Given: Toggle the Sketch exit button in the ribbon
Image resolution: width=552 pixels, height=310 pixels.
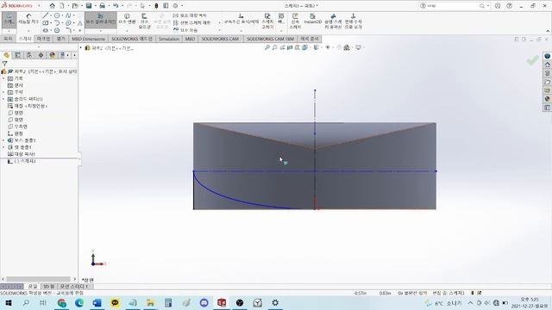Looking at the screenshot, I should coord(9,21).
